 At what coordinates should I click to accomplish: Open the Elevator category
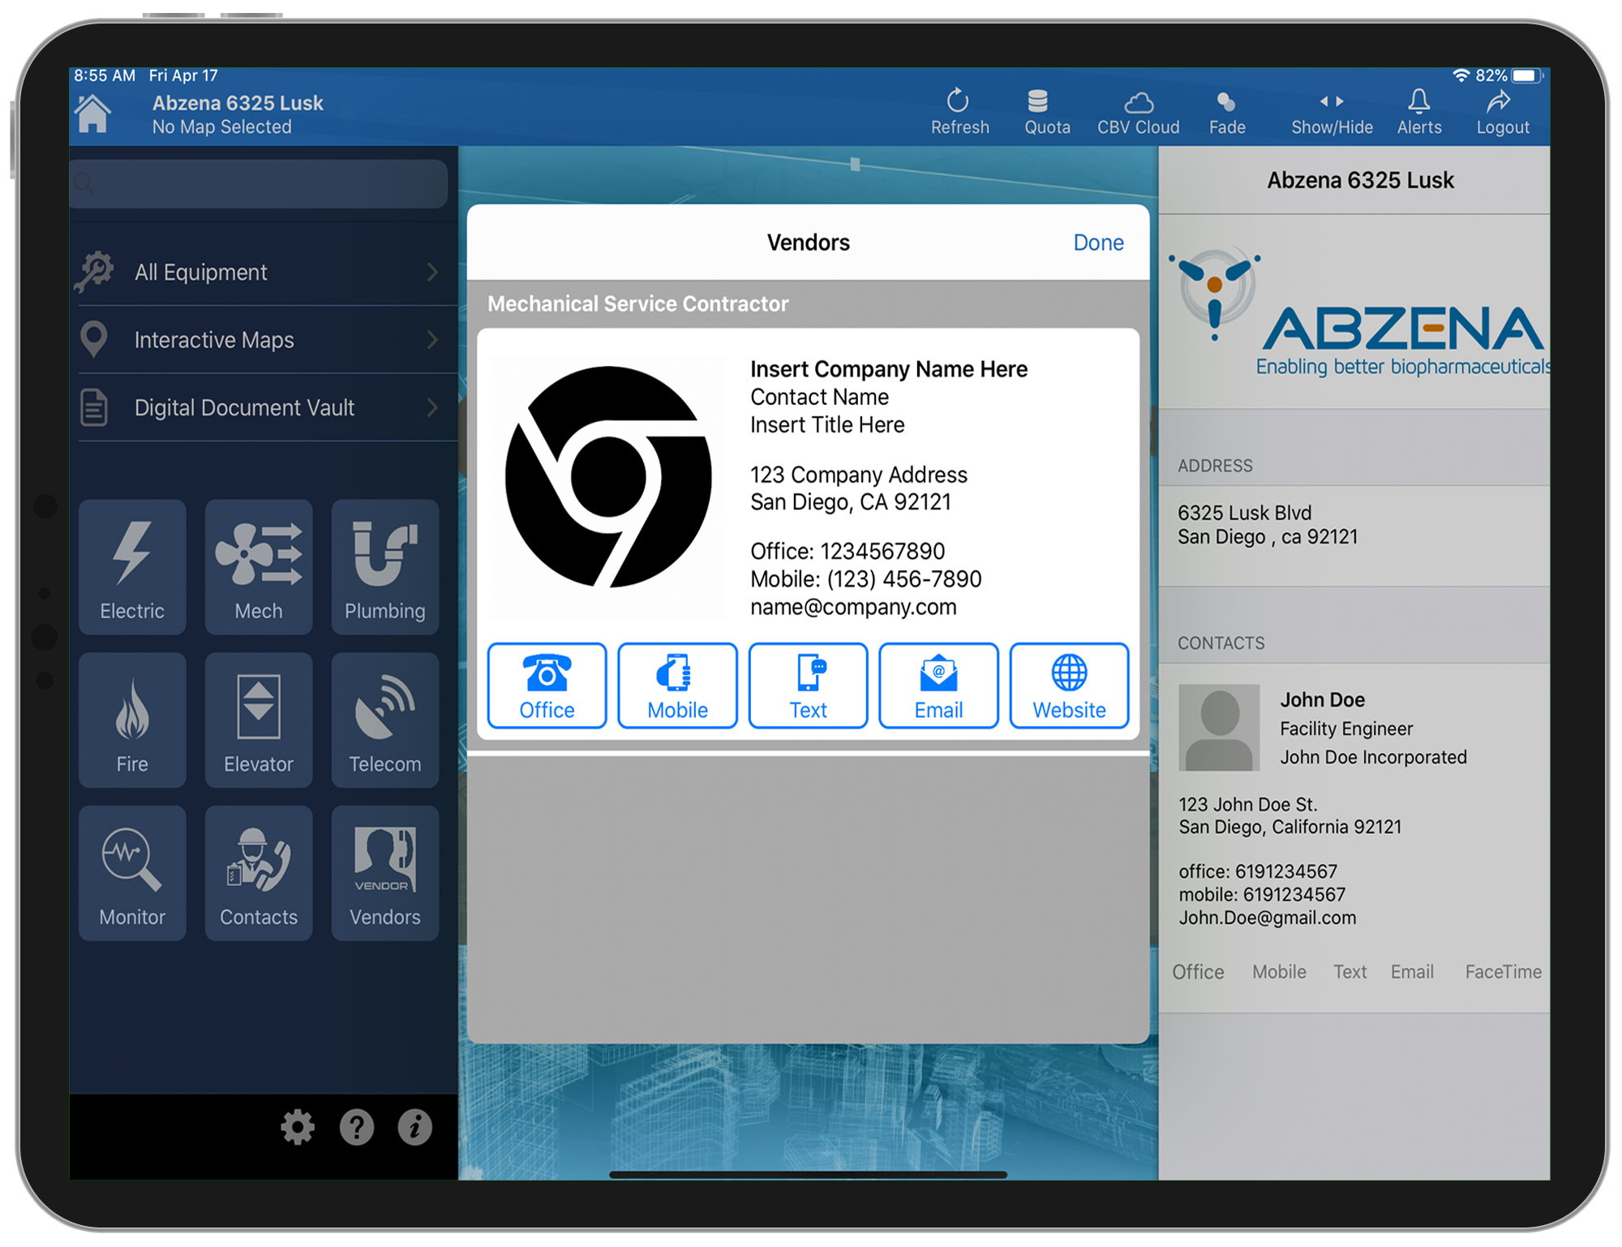click(x=259, y=720)
